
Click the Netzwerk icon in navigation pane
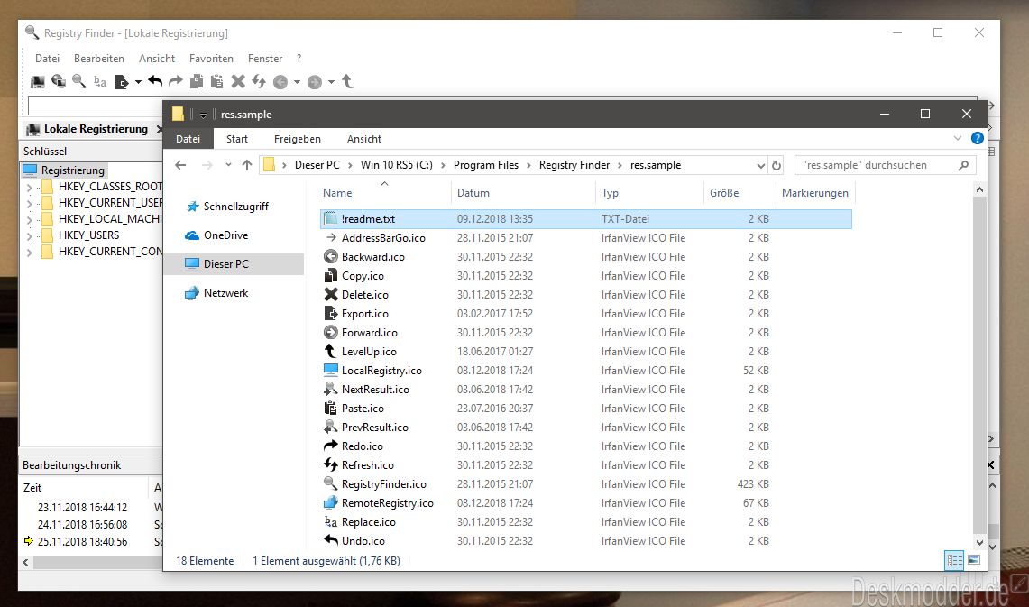coord(191,293)
